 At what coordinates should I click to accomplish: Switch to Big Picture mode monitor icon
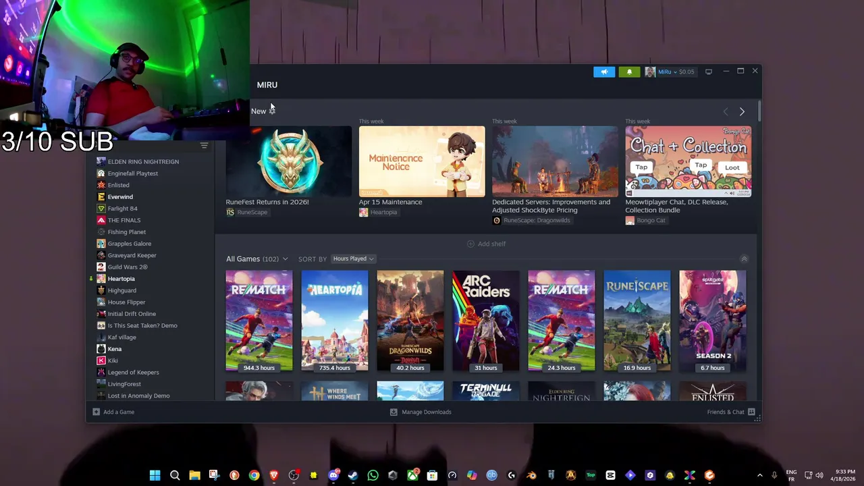click(709, 72)
